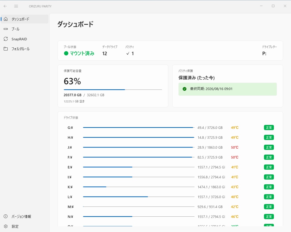Click the 63% value
Viewport: 291px width, 232px height.
pyautogui.click(x=72, y=81)
